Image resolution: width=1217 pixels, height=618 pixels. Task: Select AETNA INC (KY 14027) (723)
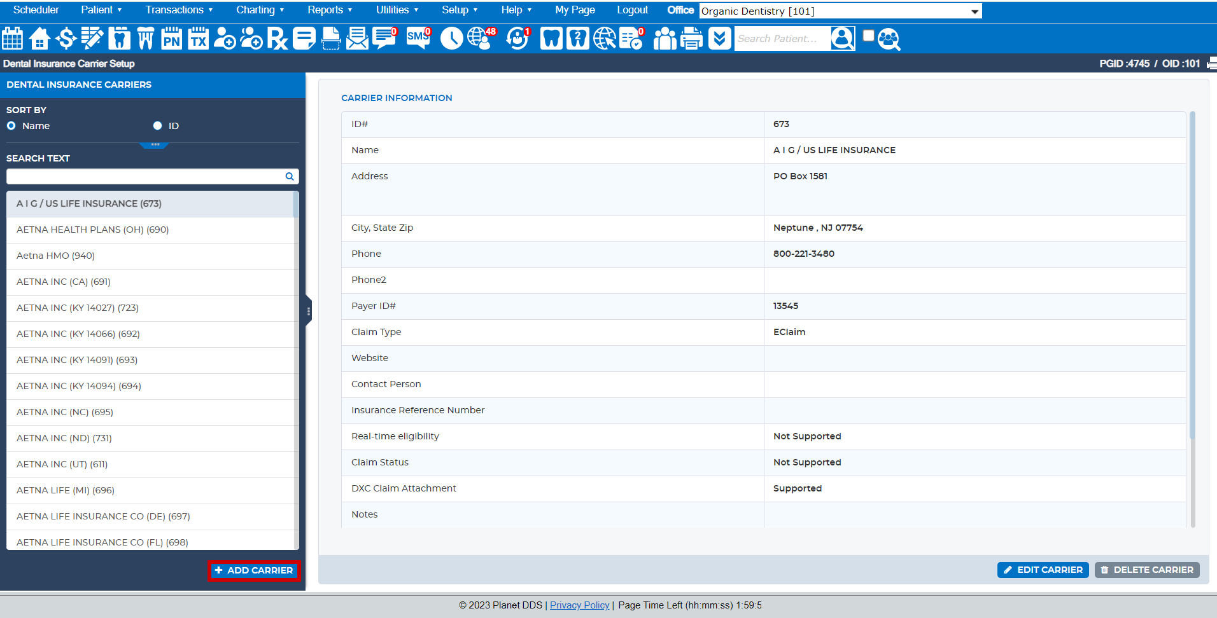150,308
